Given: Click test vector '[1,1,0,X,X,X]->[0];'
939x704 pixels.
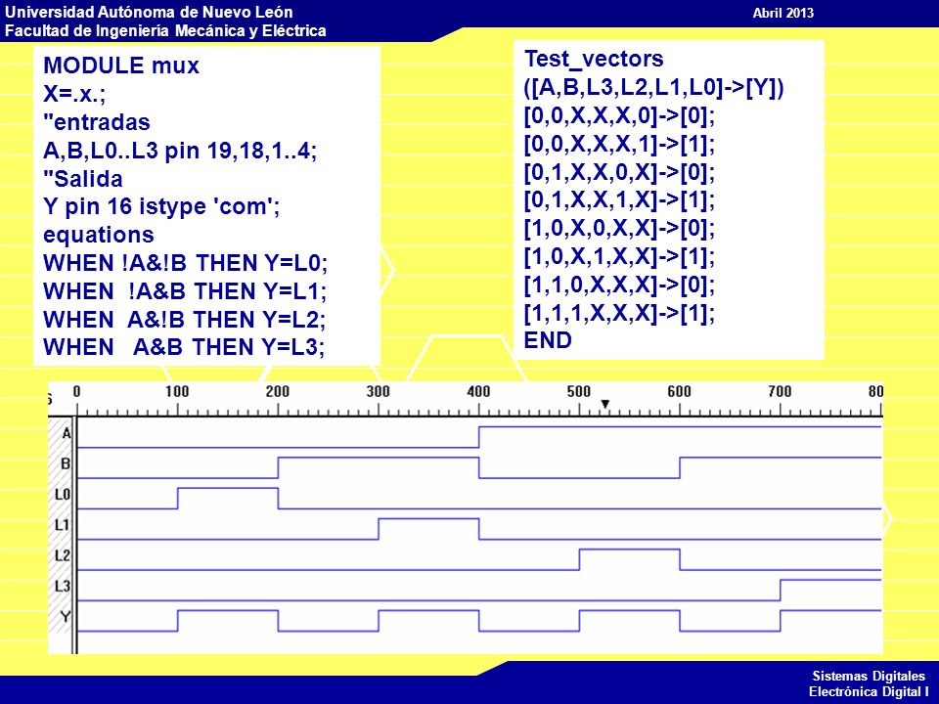Looking at the screenshot, I should coord(619,285).
